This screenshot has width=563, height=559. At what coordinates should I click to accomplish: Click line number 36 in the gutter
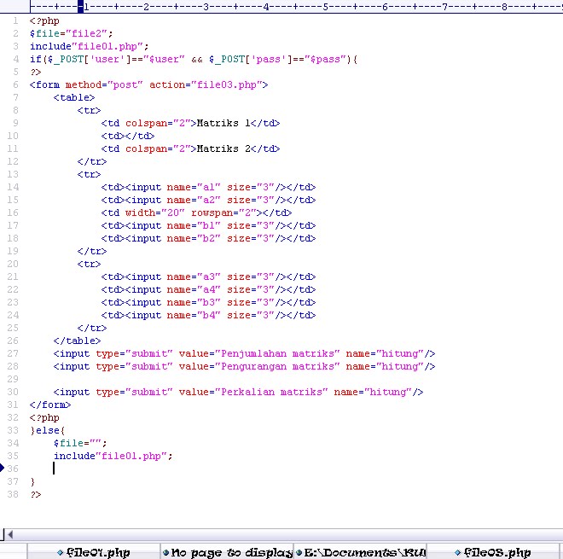13,469
